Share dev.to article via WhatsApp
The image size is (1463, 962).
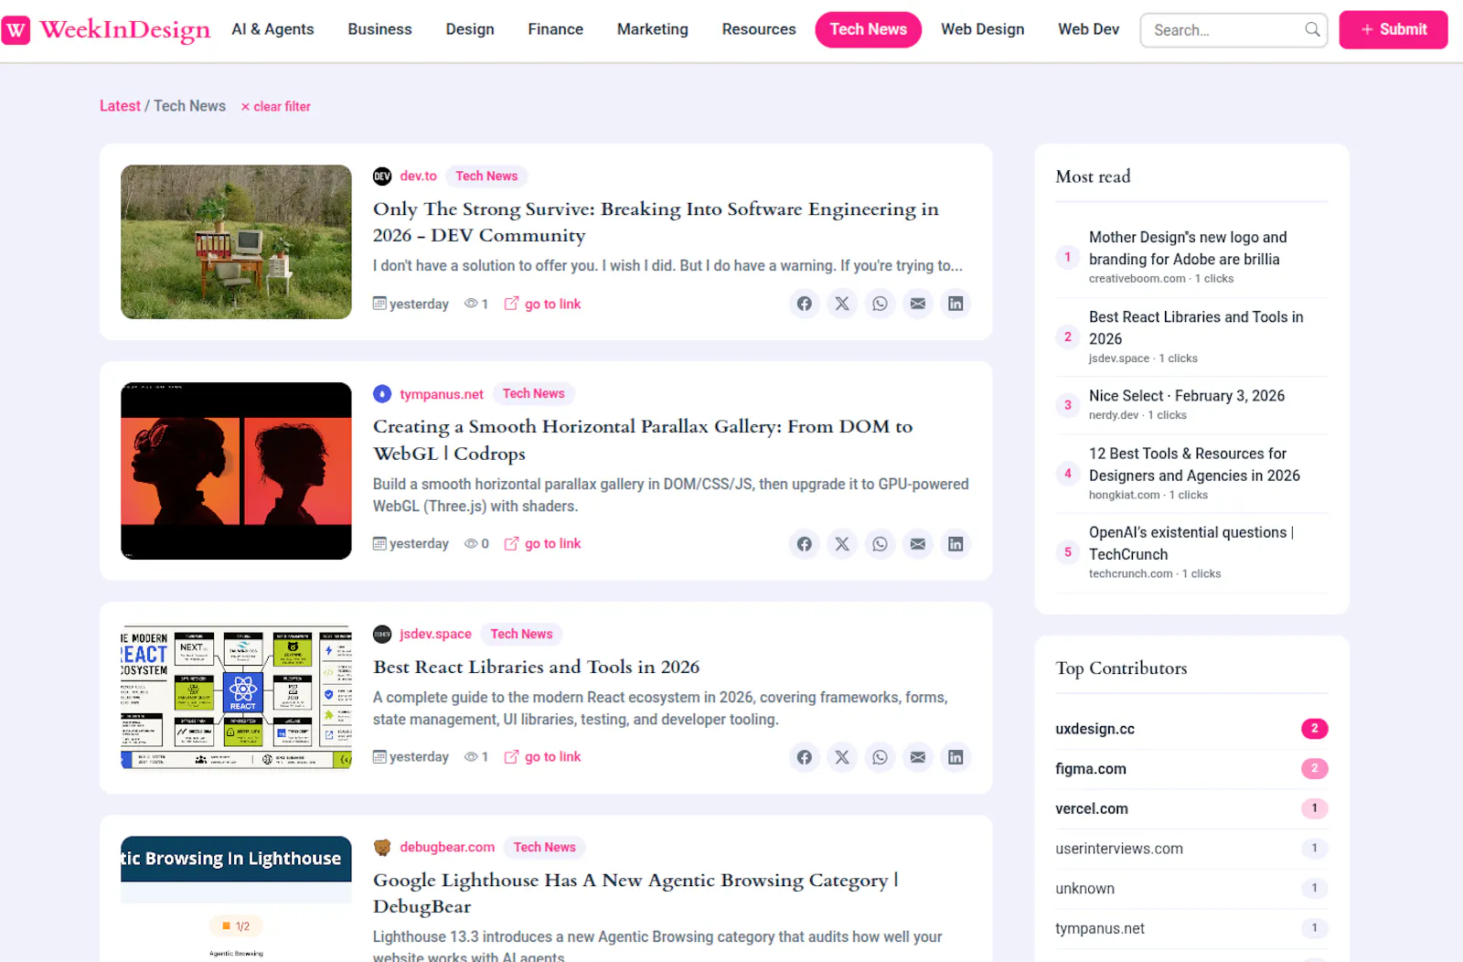click(880, 304)
